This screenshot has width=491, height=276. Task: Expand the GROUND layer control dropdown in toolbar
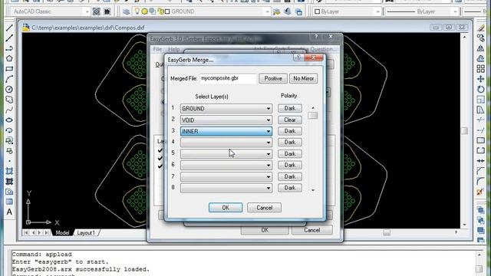[267, 12]
